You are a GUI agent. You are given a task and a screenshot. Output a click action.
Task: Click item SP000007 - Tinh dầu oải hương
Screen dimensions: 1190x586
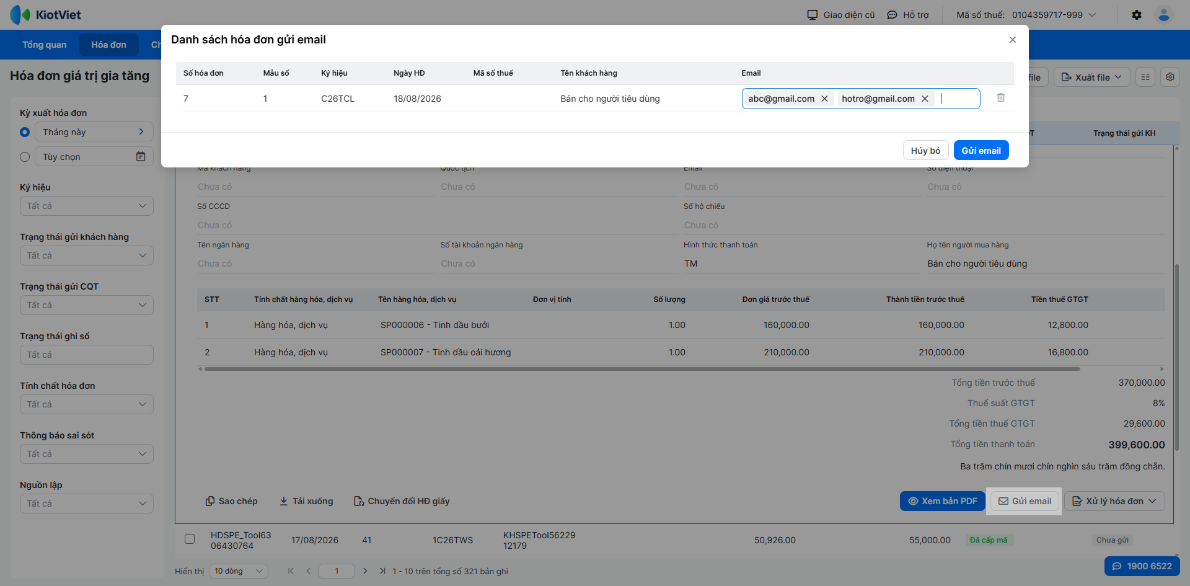446,352
